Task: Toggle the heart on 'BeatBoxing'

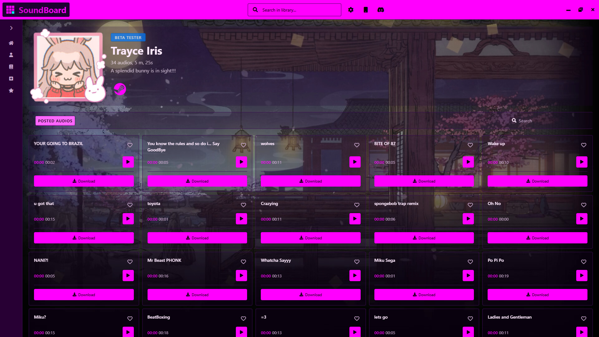Action: pos(243,319)
